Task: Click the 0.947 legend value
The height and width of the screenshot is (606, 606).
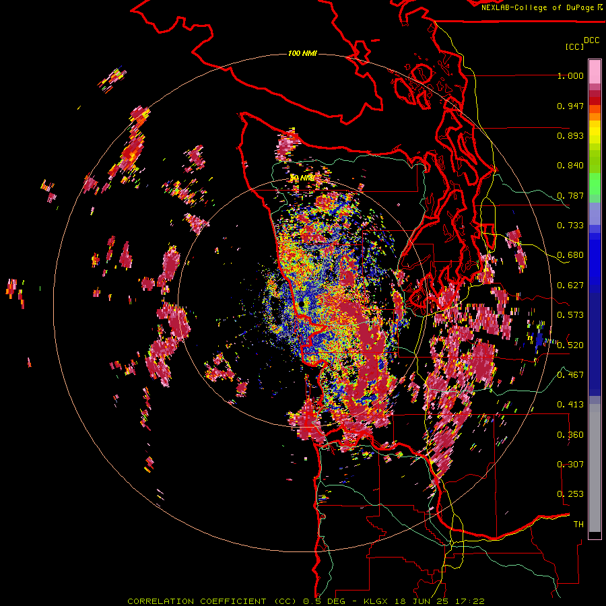Action: coord(570,106)
